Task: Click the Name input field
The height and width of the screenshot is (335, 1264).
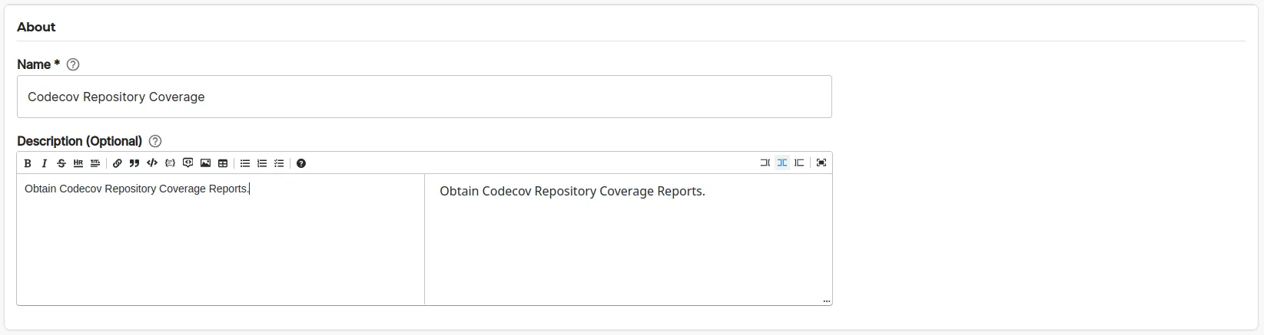Action: point(424,97)
